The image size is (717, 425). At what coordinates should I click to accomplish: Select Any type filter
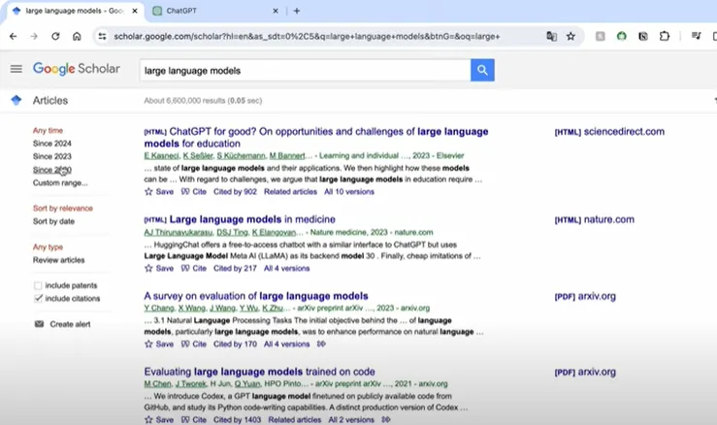click(48, 247)
